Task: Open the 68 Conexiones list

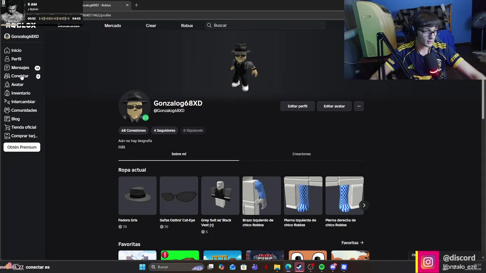Action: tap(133, 130)
